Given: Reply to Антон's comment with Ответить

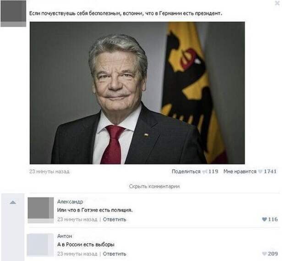Looking at the screenshot, I should coord(115,254).
